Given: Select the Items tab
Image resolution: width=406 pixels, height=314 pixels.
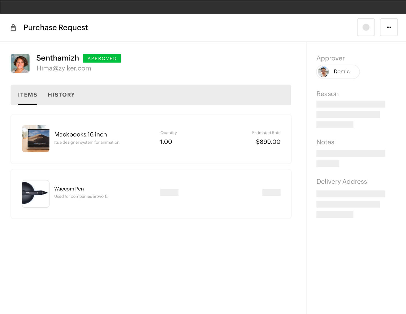Looking at the screenshot, I should tap(28, 95).
